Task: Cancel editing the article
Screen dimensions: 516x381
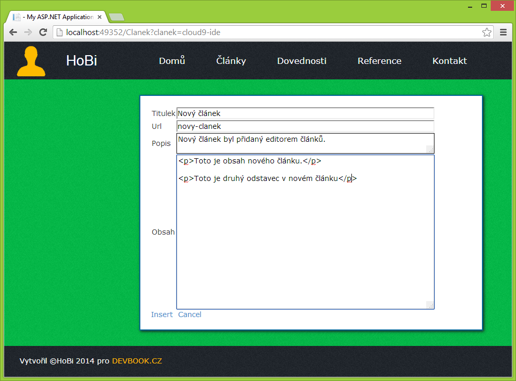Action: pos(189,314)
